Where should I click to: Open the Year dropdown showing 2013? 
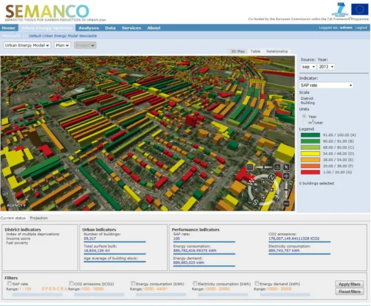326,67
